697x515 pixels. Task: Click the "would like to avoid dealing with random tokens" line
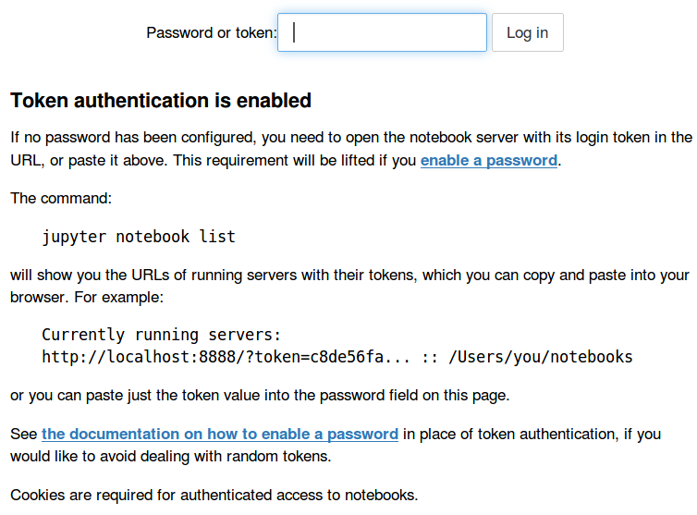coord(172,457)
